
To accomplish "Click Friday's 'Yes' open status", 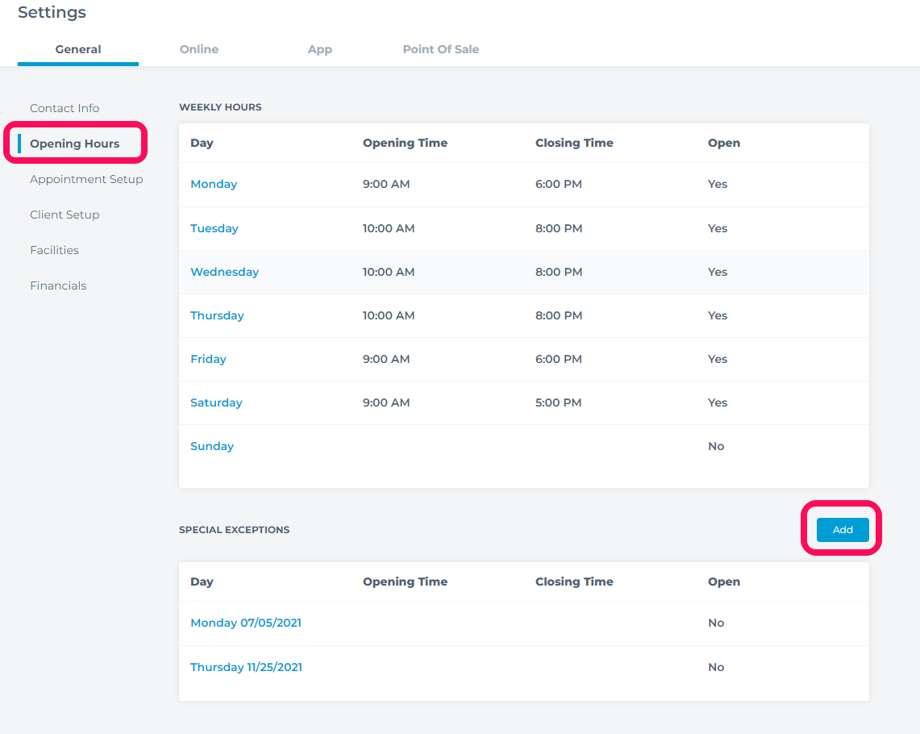I will pos(718,359).
